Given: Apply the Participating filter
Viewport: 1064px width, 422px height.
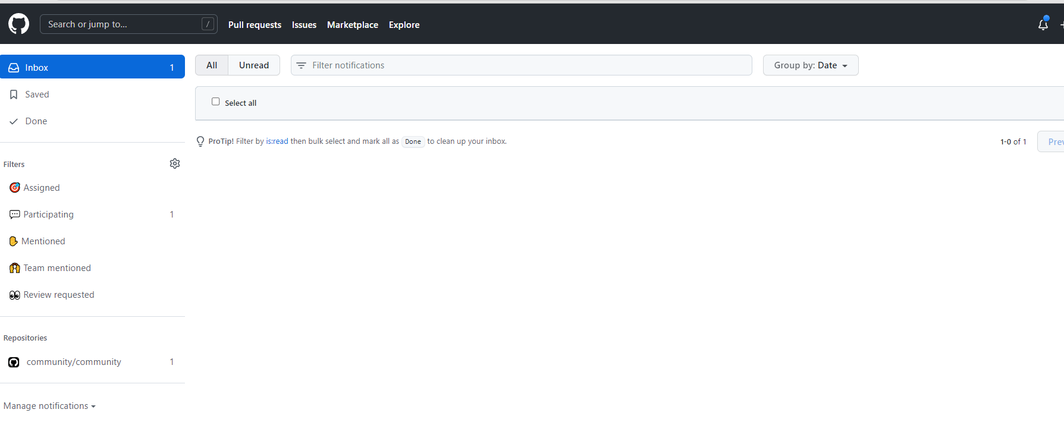Looking at the screenshot, I should click(92, 215).
